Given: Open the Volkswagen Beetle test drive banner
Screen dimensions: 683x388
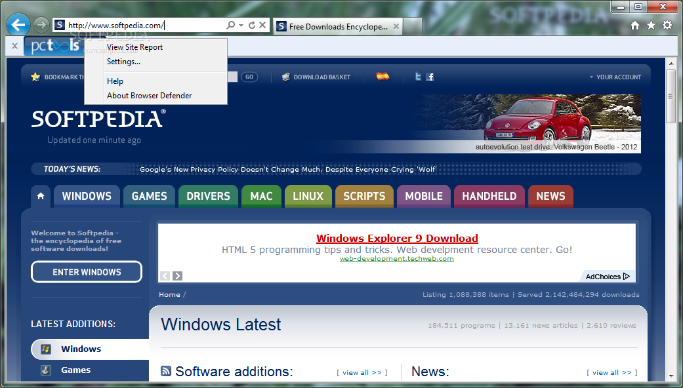Looking at the screenshot, I should [x=526, y=123].
